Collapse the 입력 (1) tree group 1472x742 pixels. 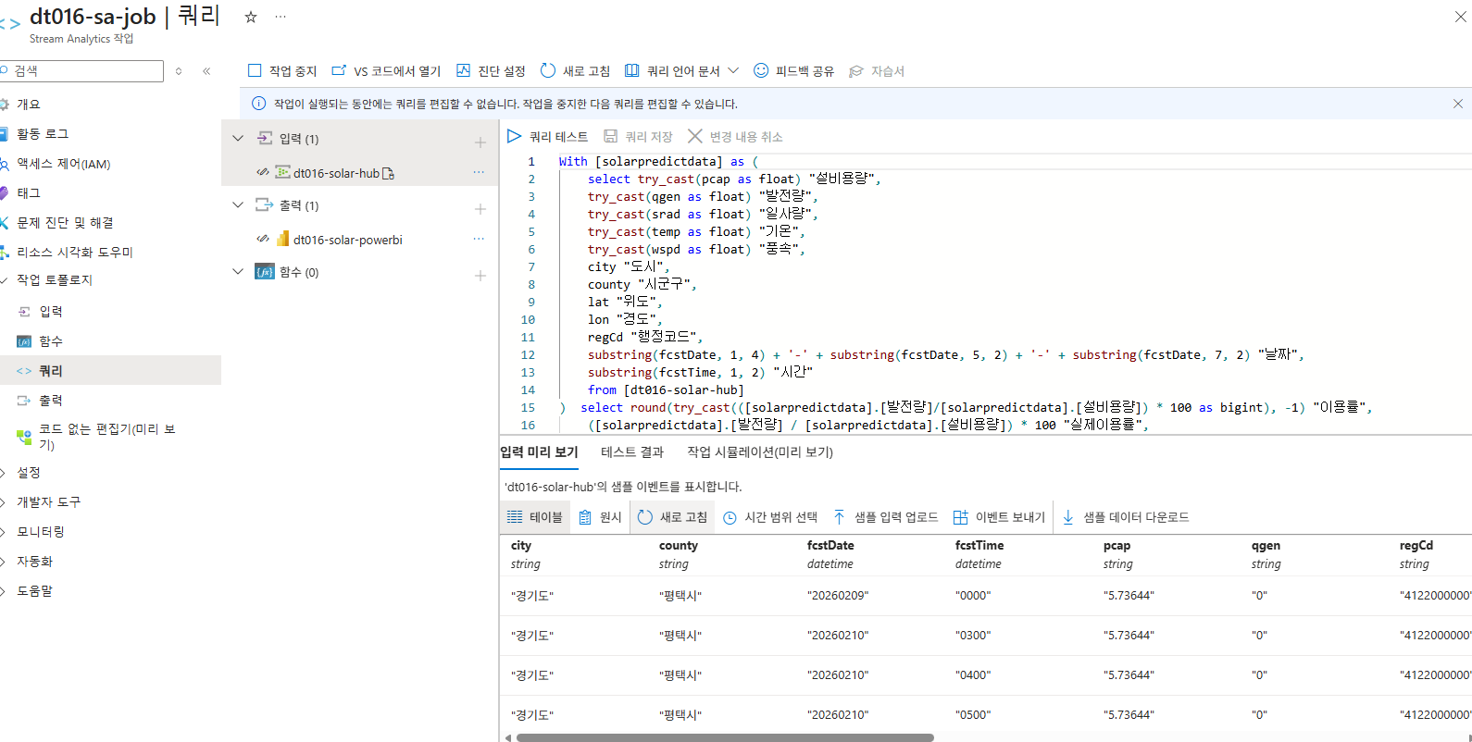click(x=238, y=139)
